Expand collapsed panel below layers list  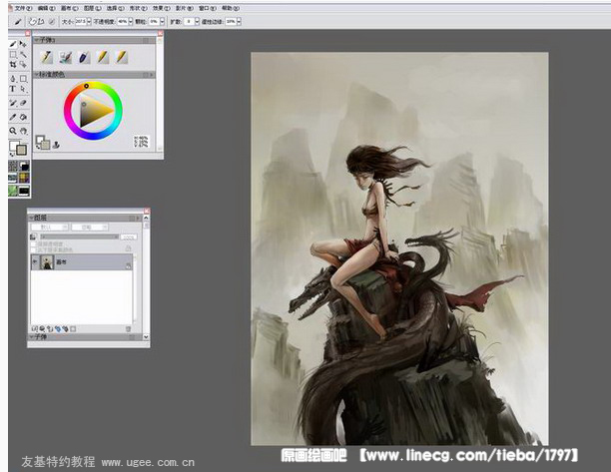pyautogui.click(x=32, y=337)
